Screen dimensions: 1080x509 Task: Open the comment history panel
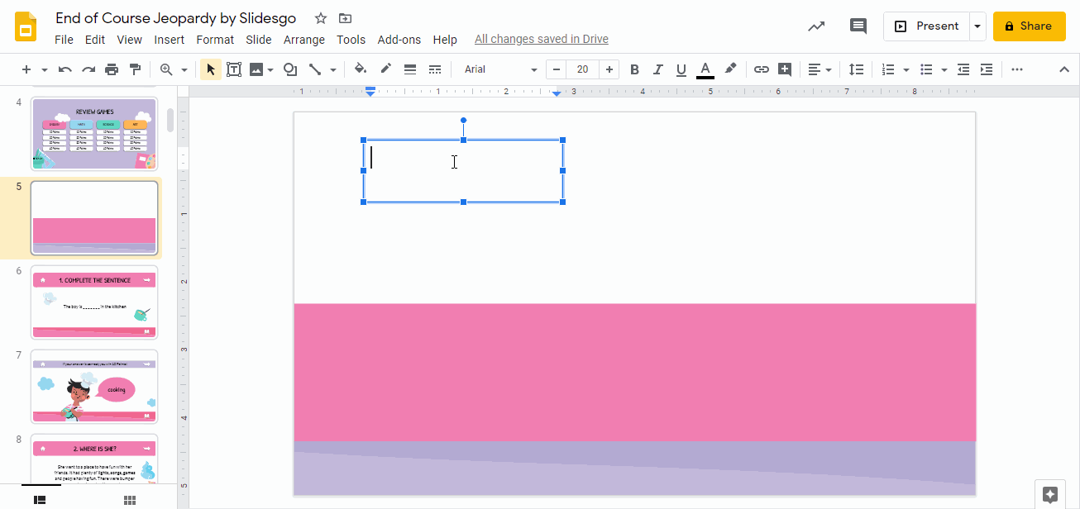click(x=858, y=26)
